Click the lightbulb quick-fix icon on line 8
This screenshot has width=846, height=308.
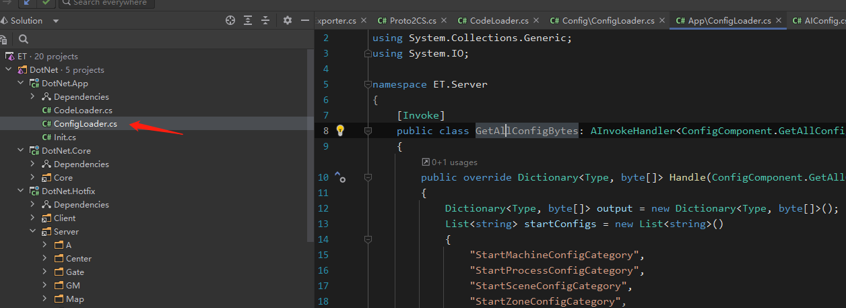pyautogui.click(x=340, y=130)
